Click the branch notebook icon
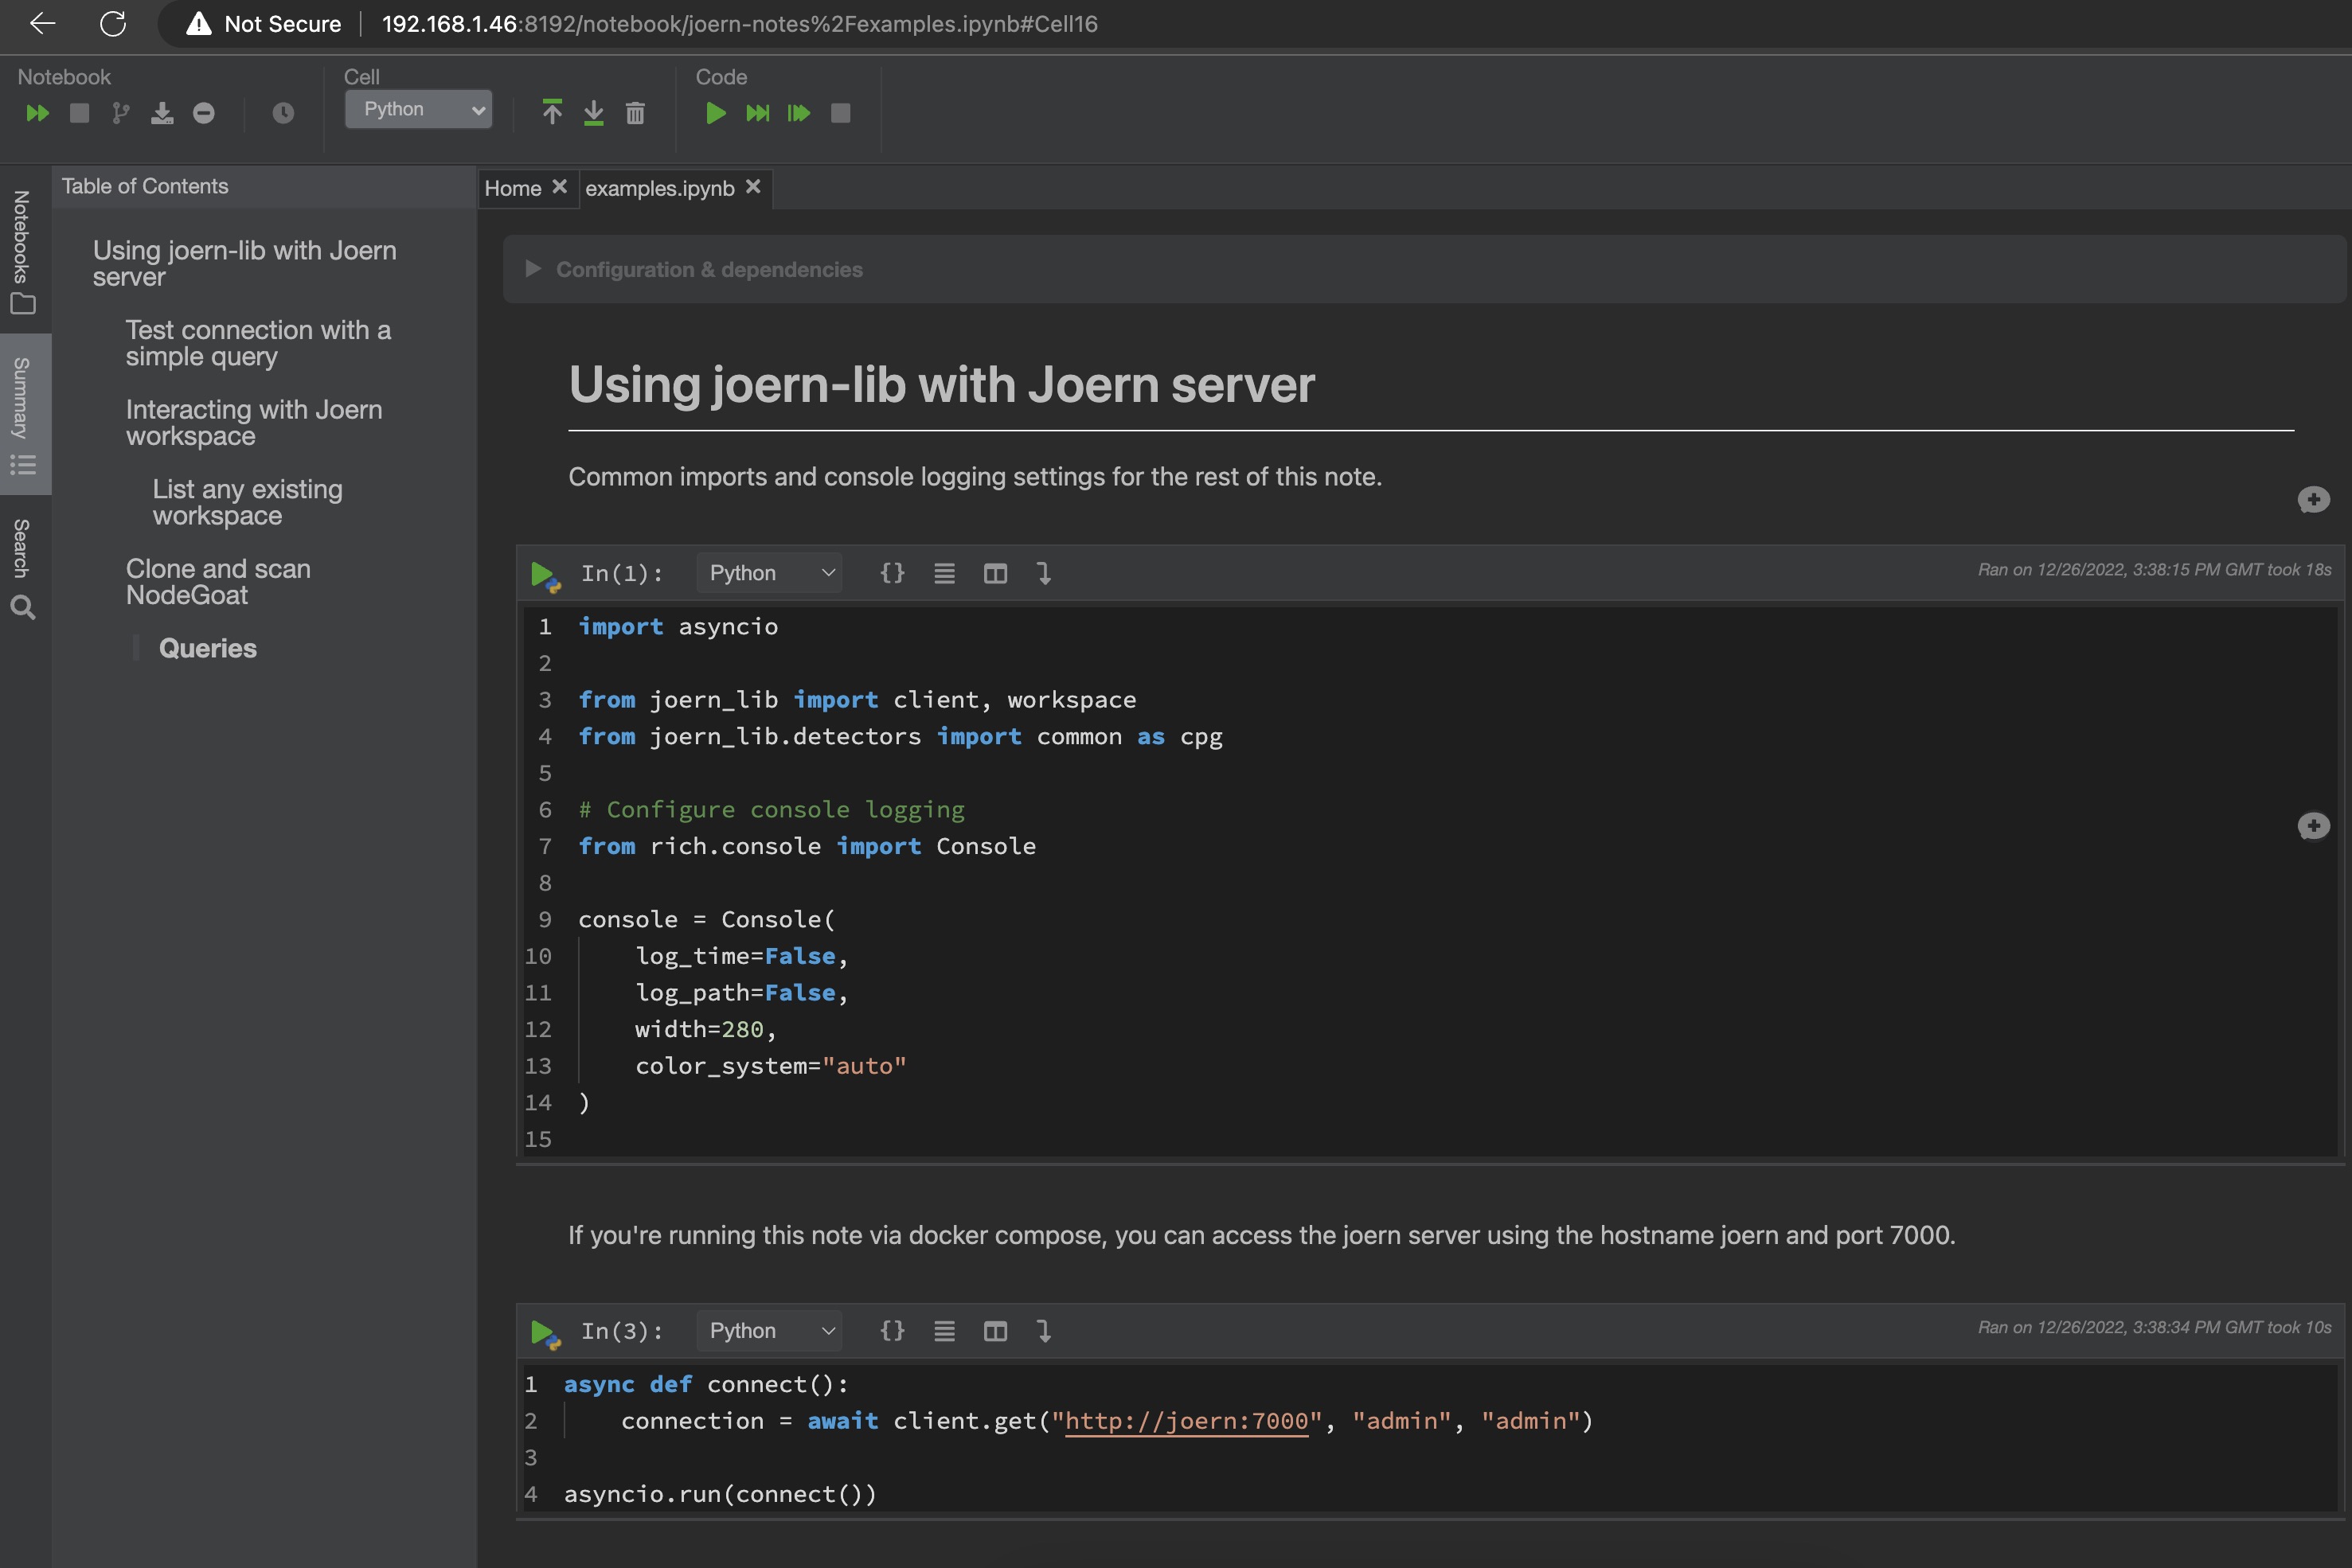The height and width of the screenshot is (1568, 2352). [x=120, y=113]
